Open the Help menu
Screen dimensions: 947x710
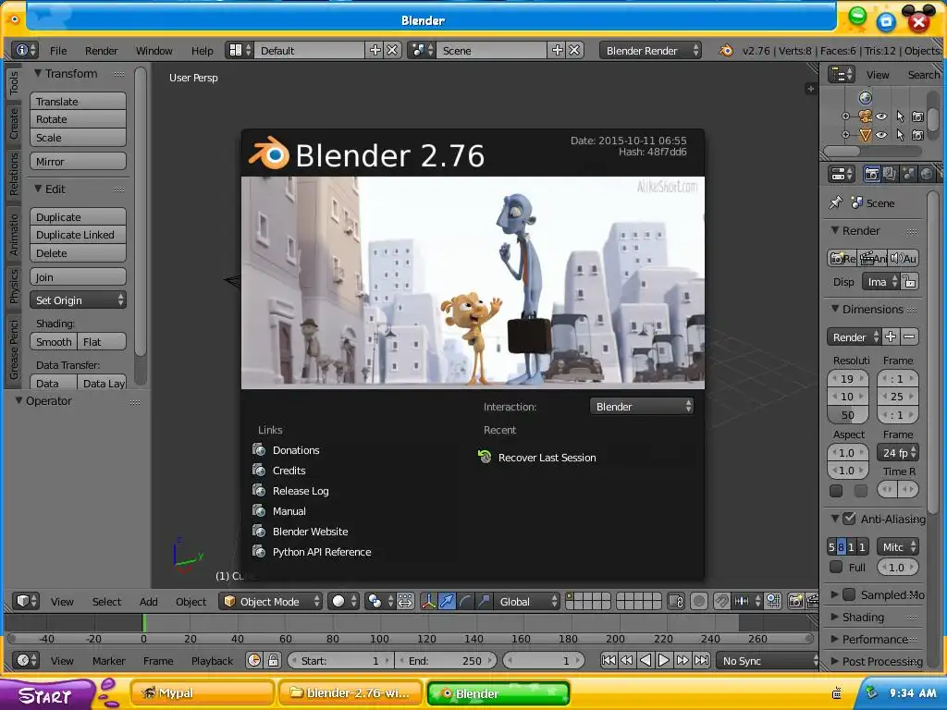203,51
